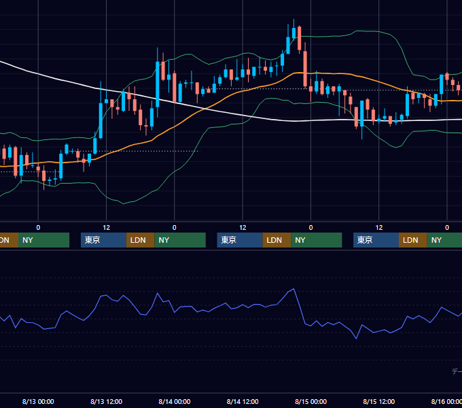Click hour label 0 above 8/15 00:00
The height and width of the screenshot is (408, 462).
point(311,228)
